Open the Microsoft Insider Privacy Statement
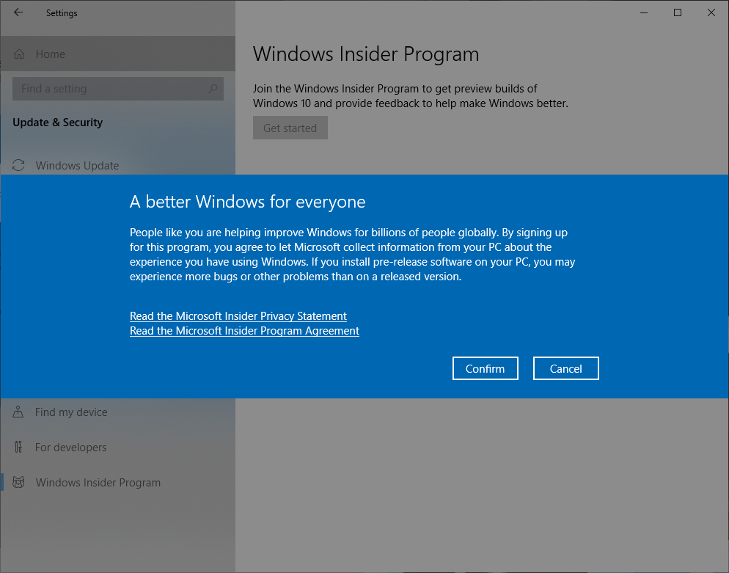Viewport: 729px width, 573px height. [x=238, y=315]
